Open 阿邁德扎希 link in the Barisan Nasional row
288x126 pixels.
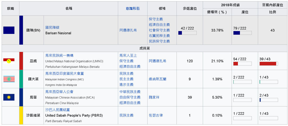click(x=128, y=30)
